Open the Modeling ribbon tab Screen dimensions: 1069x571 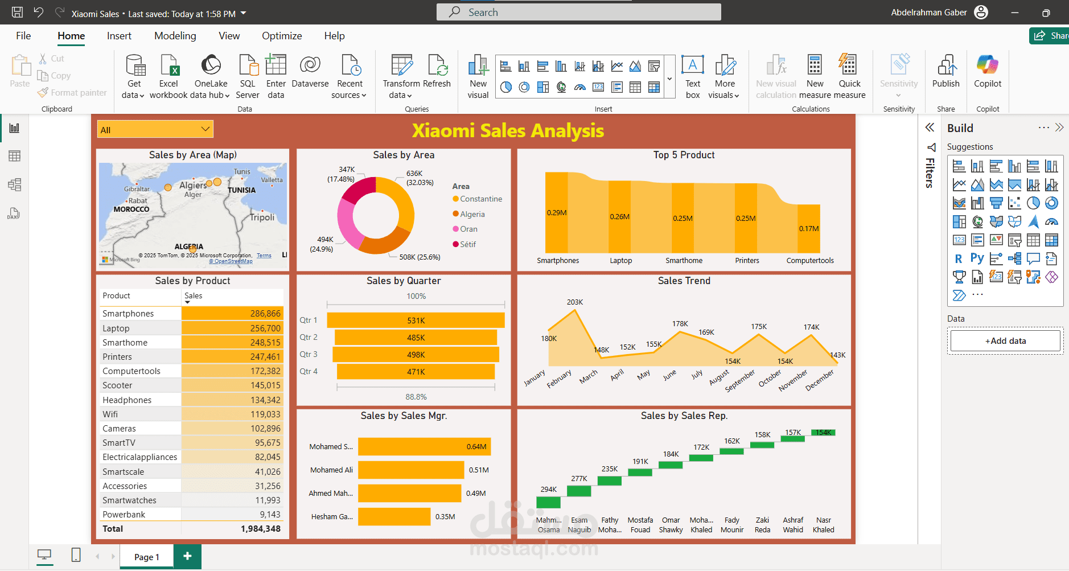tap(175, 36)
